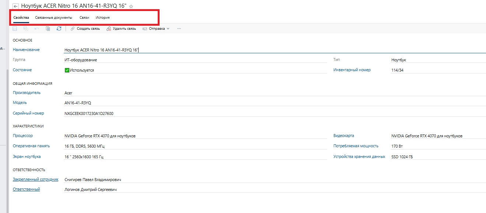Click Создать связь in the toolbar
Image resolution: width=486 pixels, height=213 pixels.
click(85, 29)
